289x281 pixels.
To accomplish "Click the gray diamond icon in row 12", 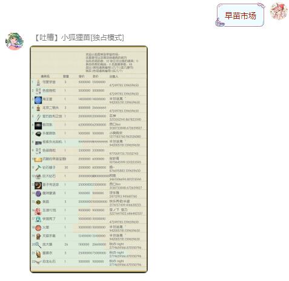I will [x=38, y=177].
